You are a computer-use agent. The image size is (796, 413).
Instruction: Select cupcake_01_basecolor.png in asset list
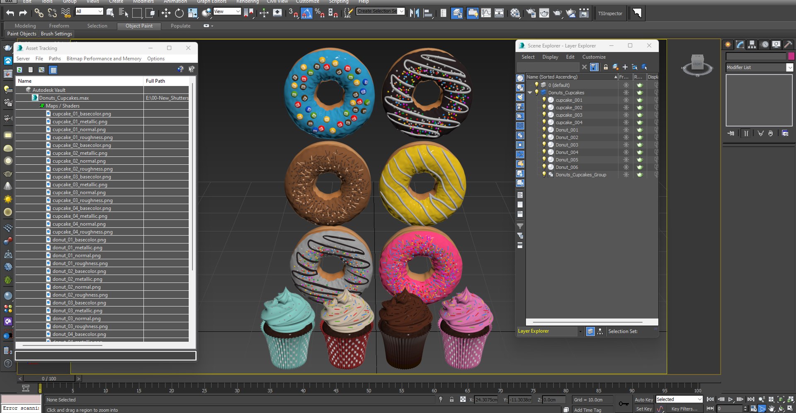click(82, 114)
